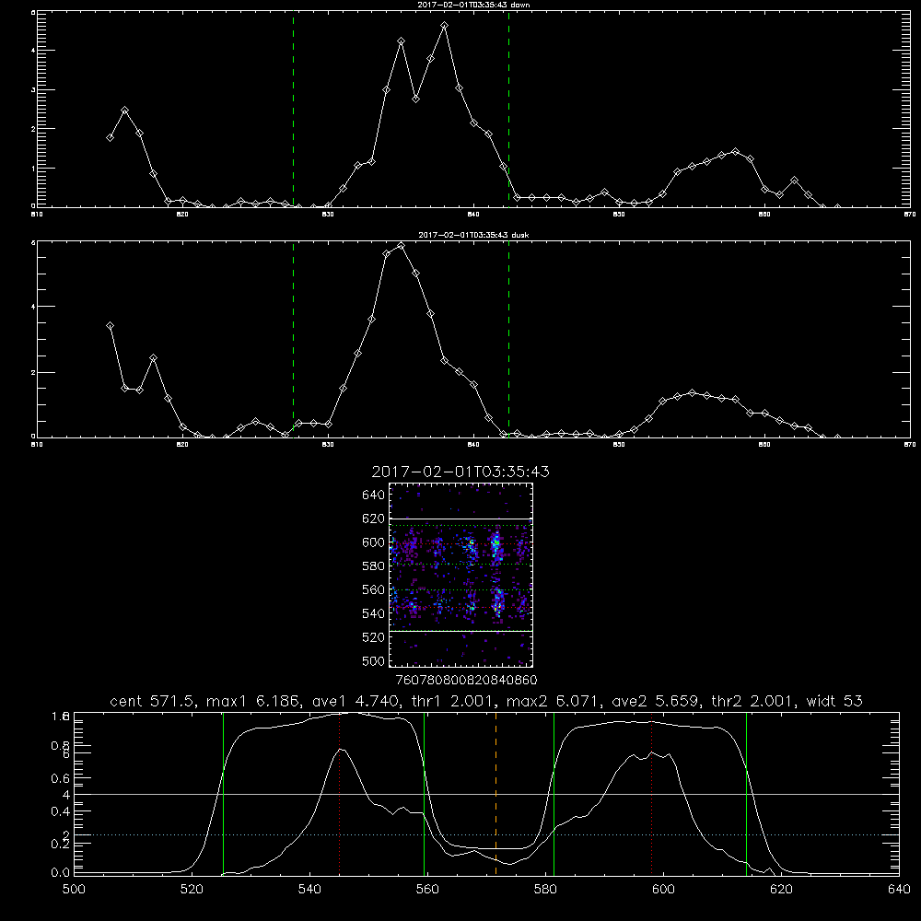
Task: Click the 'ave2 5.659' value
Action: [x=657, y=701]
